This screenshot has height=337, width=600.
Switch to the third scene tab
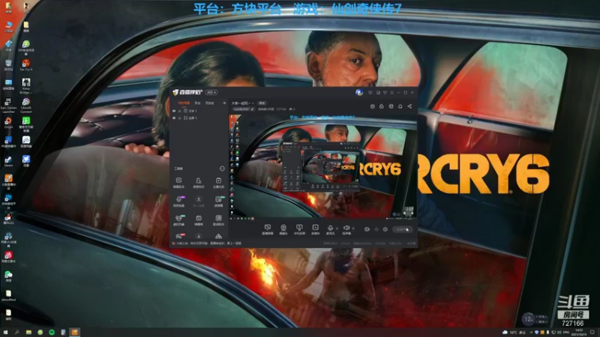click(x=210, y=103)
